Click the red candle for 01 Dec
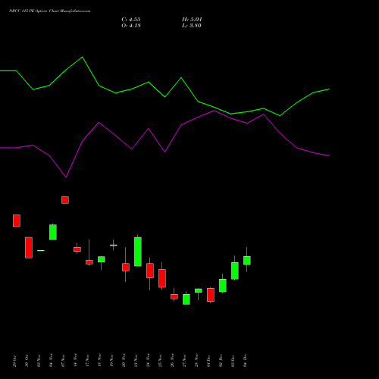379x379 pixels. [x=211, y=295]
